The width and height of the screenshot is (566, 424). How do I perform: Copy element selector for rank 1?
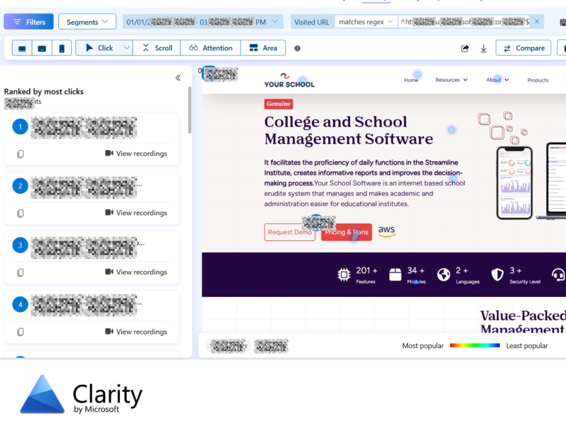pyautogui.click(x=20, y=154)
